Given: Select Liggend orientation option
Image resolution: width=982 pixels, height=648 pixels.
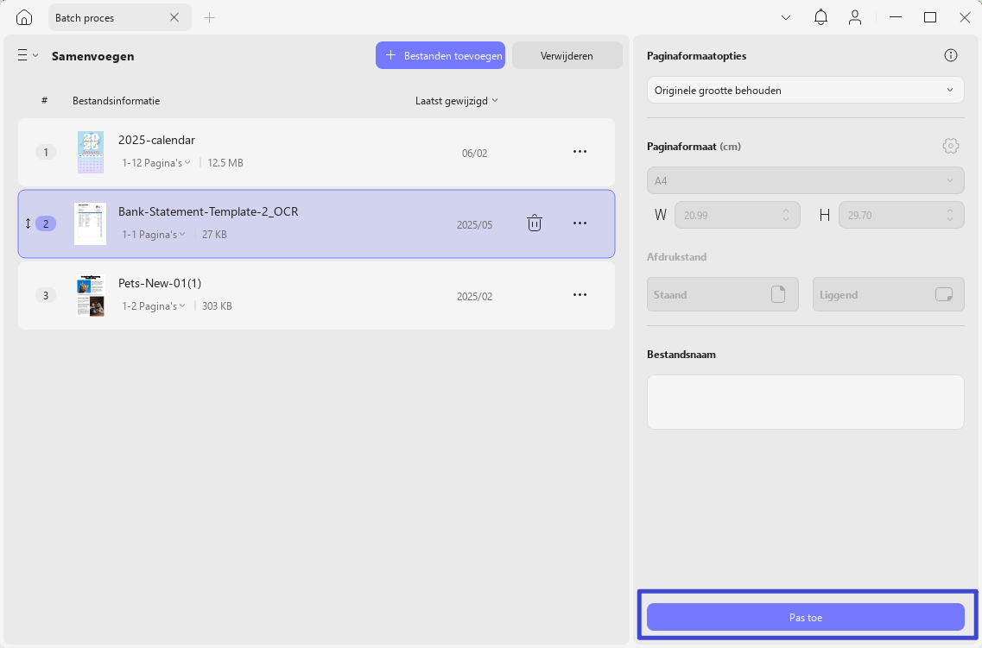Looking at the screenshot, I should point(888,294).
